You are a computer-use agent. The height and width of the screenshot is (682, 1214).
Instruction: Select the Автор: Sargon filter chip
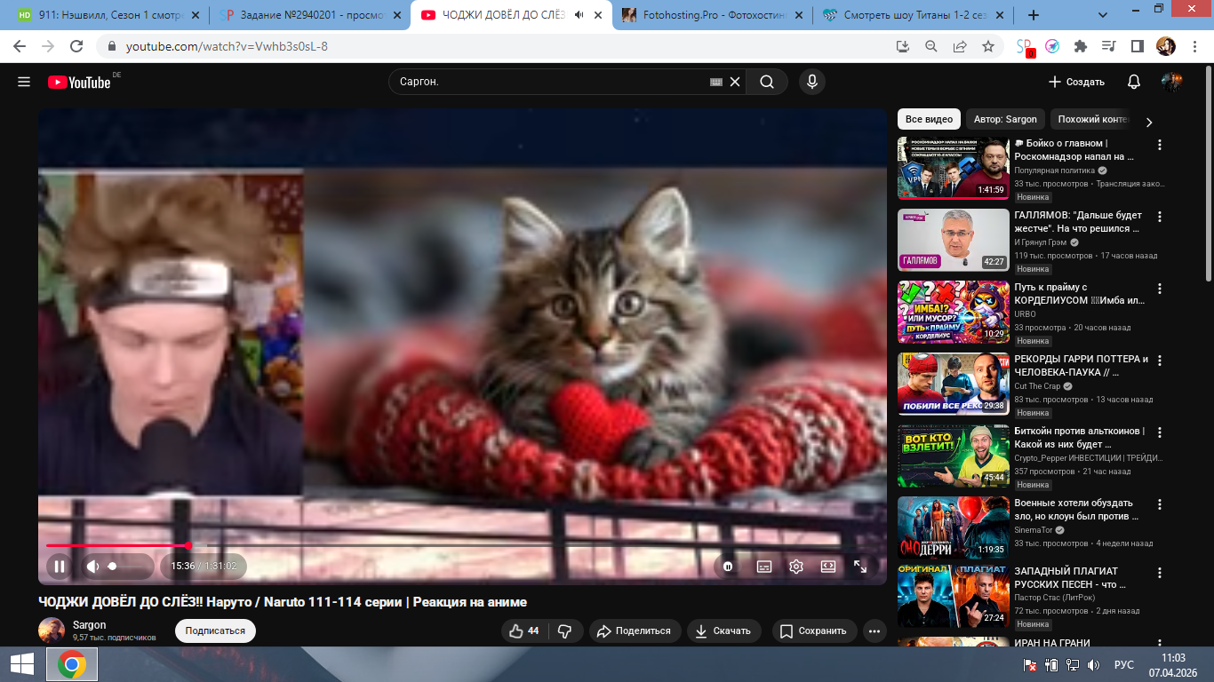coord(1005,119)
